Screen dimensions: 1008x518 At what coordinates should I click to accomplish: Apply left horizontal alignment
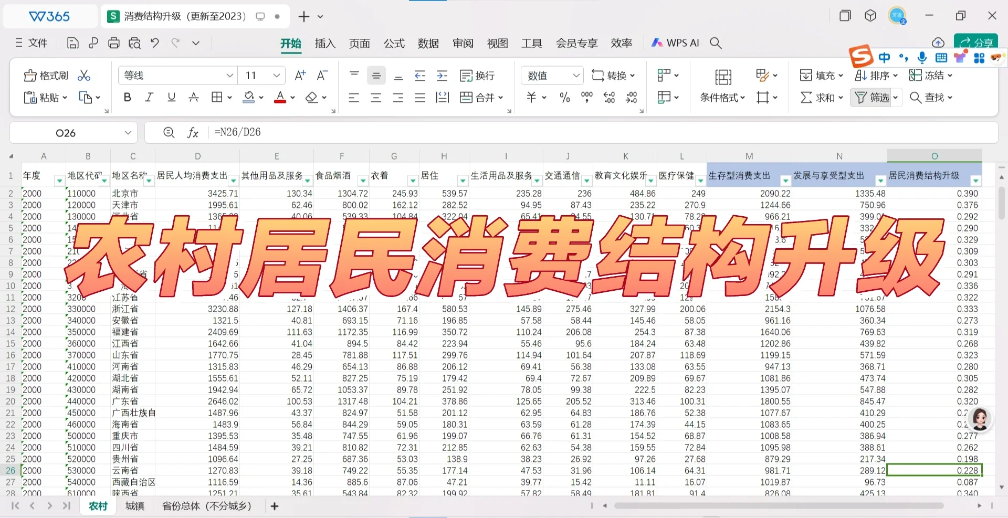tap(354, 98)
